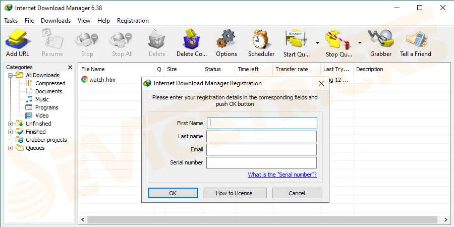The image size is (454, 227).
Task: Select the Documents category
Action: (48, 91)
